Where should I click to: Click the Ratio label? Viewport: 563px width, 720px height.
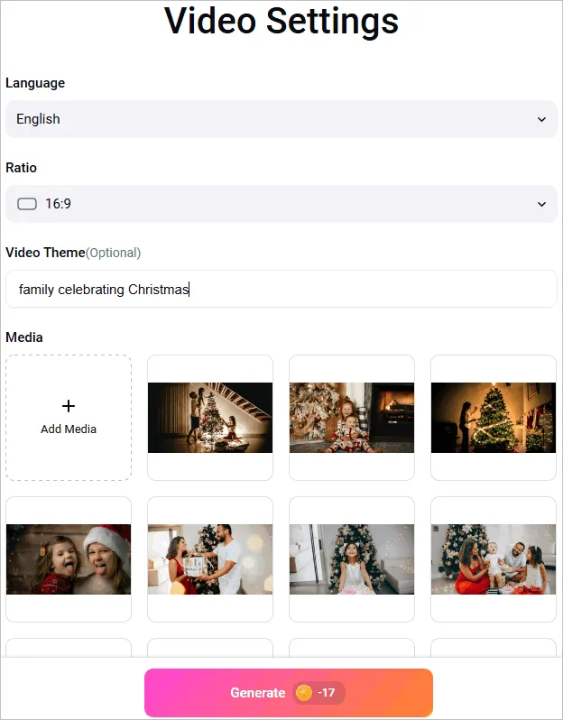point(21,168)
